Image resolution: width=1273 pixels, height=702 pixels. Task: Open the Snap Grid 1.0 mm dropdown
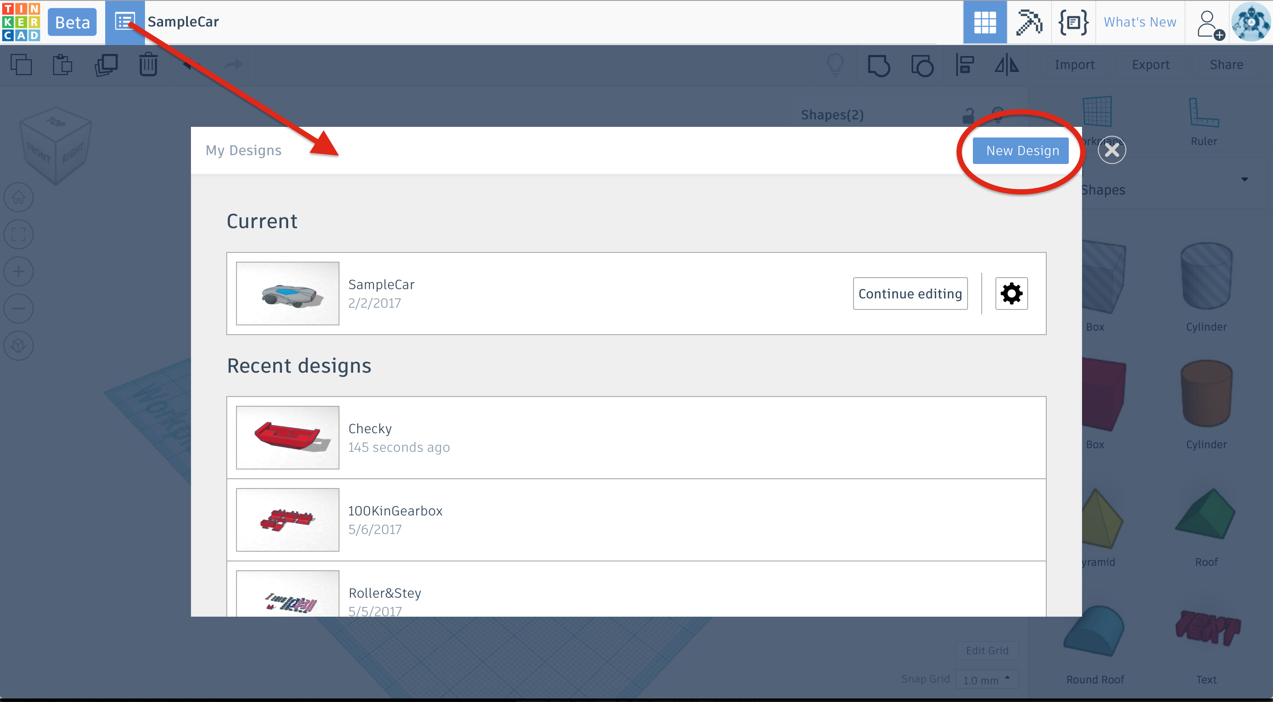987,680
